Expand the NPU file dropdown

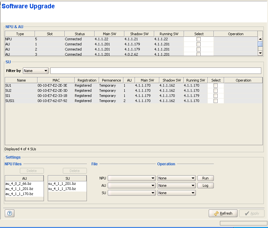(x=132, y=178)
